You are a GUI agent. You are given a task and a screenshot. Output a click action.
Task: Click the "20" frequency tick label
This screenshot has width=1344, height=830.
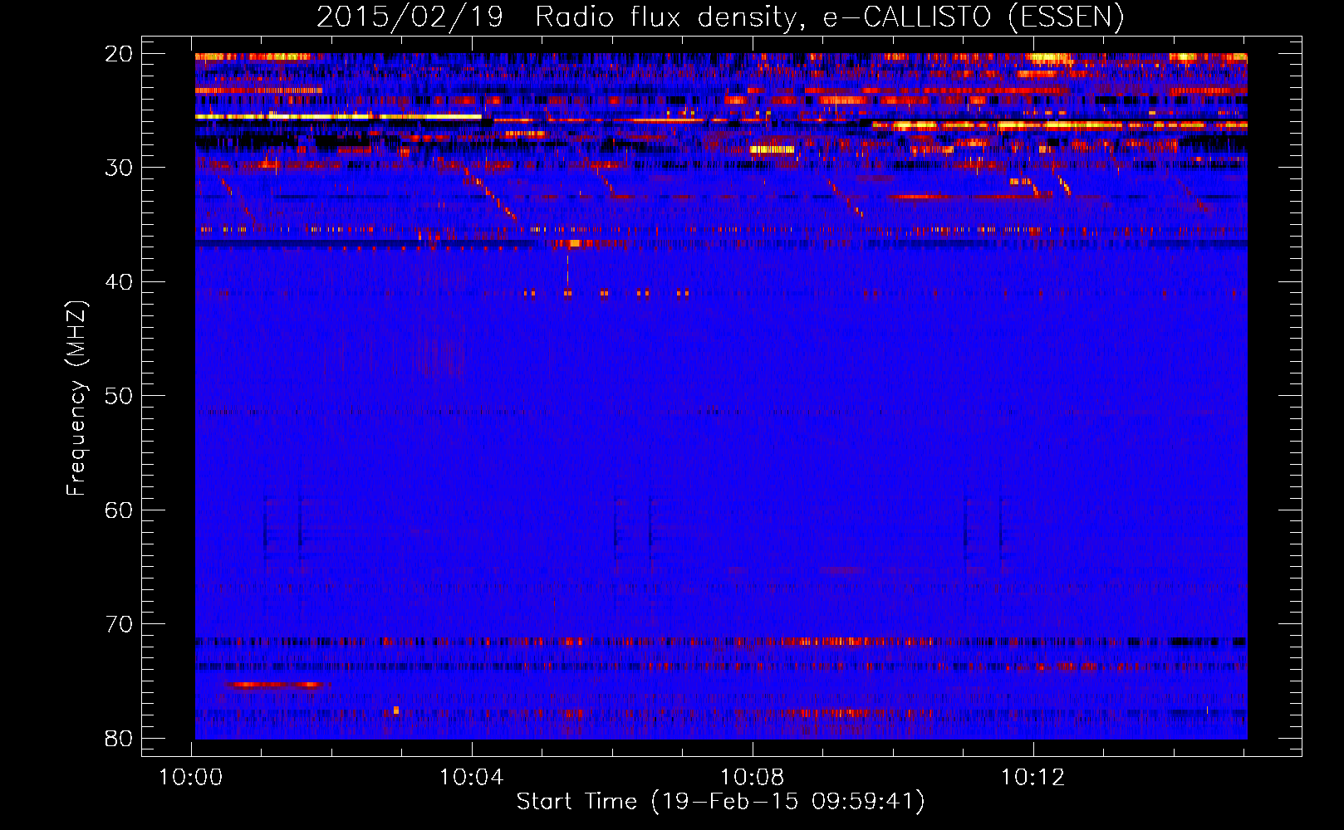click(120, 54)
